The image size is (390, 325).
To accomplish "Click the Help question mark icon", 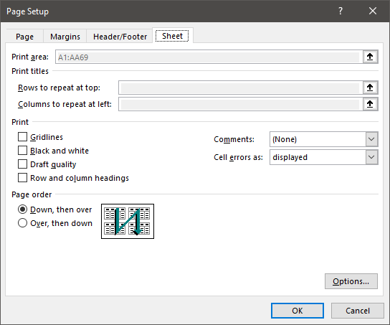I will coord(341,11).
